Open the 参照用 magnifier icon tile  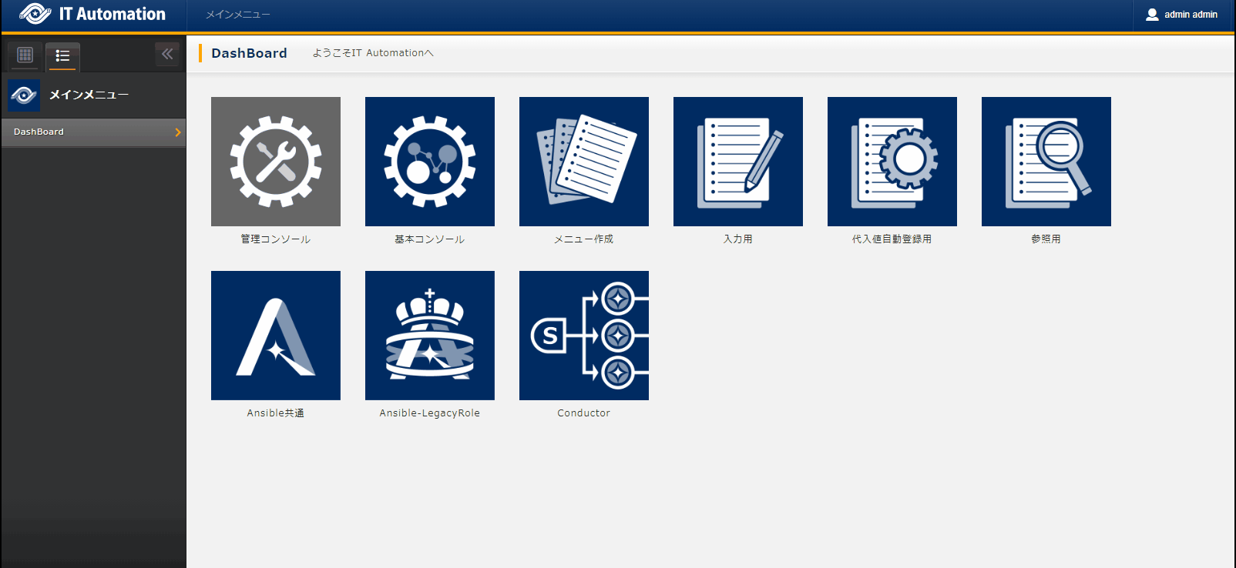click(1046, 162)
